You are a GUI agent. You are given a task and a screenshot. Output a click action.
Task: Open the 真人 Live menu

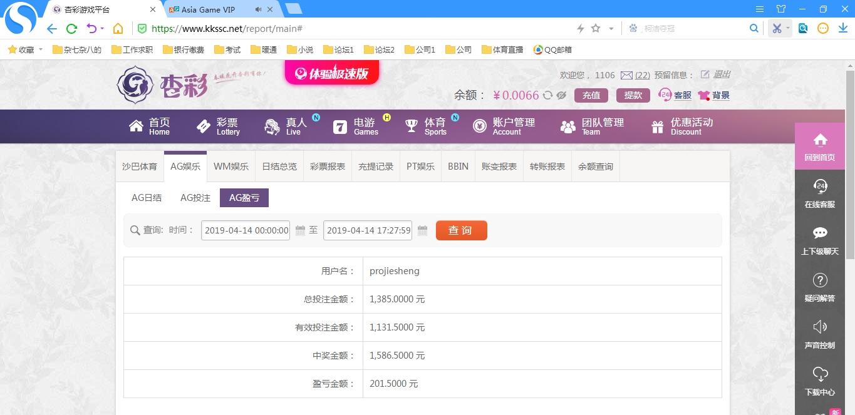click(x=286, y=126)
